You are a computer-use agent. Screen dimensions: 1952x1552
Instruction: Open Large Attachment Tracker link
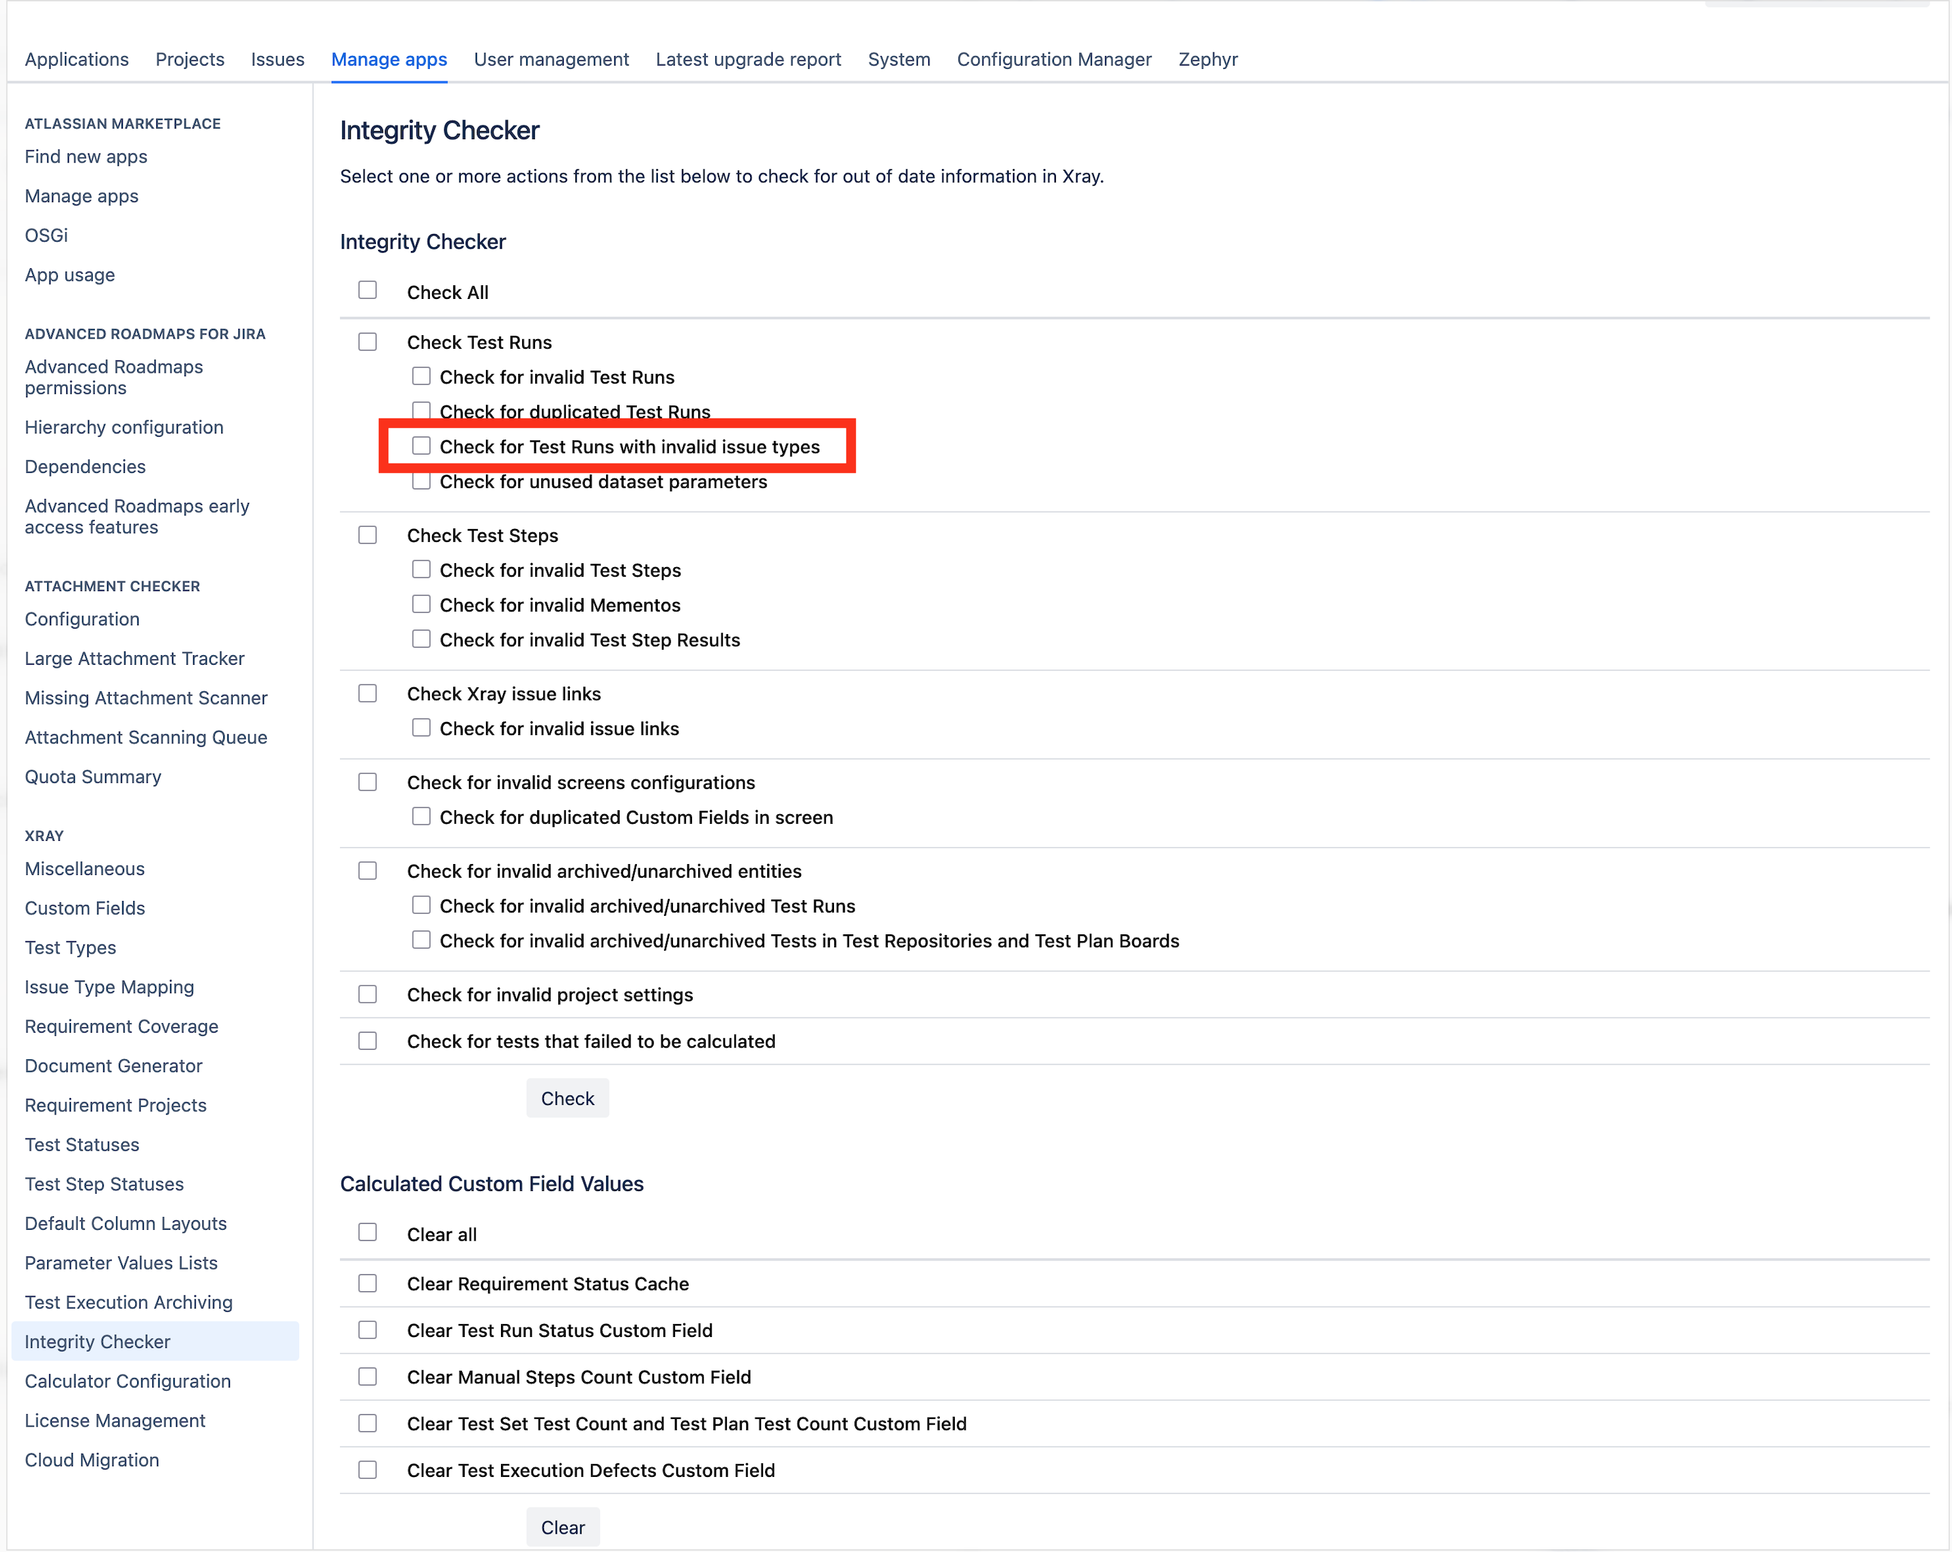click(134, 659)
